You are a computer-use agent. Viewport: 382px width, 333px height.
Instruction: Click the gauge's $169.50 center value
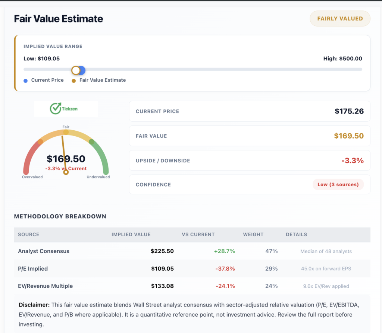point(66,159)
